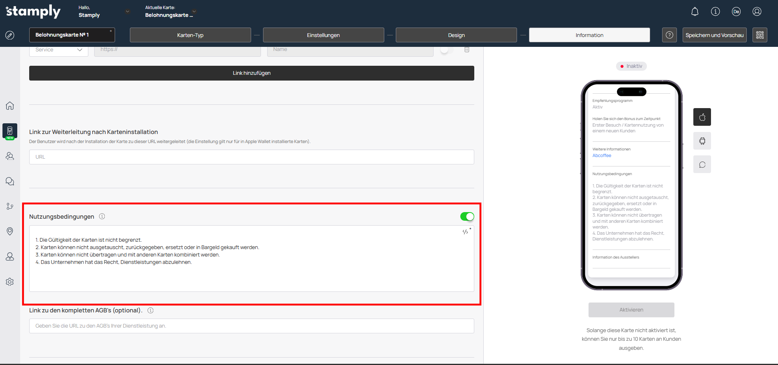Expand the Service dropdown
This screenshot has height=365, width=778.
coord(58,50)
